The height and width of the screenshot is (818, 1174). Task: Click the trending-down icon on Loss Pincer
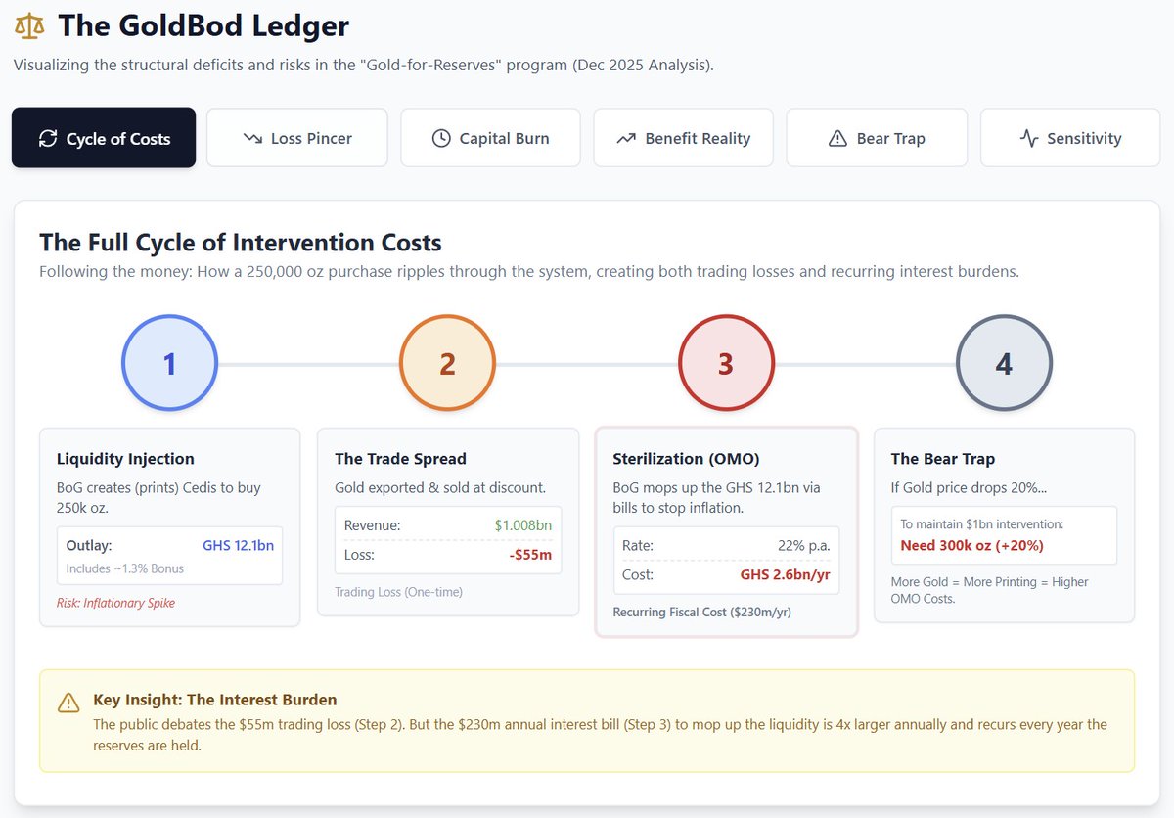252,139
